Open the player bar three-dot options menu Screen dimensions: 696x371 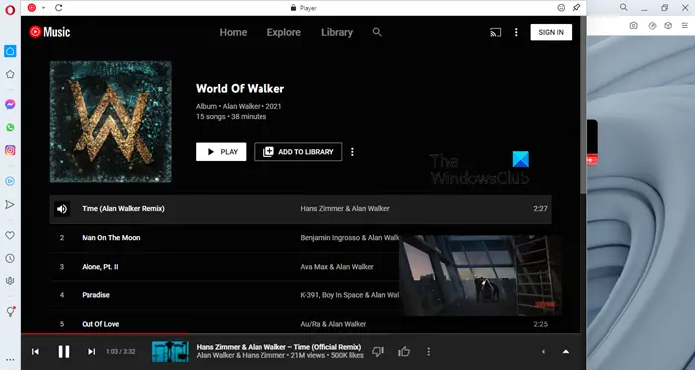coord(428,352)
